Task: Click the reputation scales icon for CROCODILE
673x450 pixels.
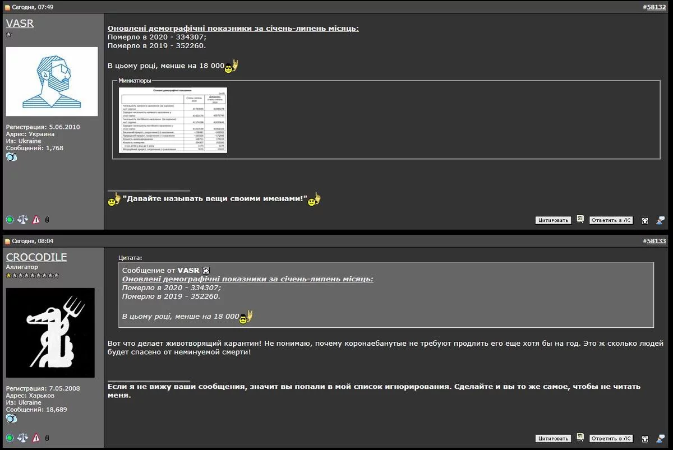Action: [x=22, y=438]
